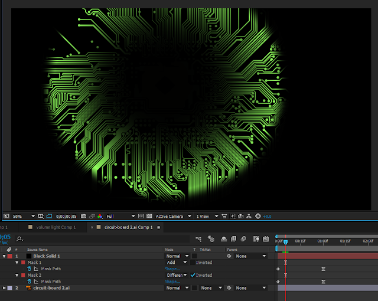The image size is (378, 301).
Task: Click the Shape... link for Mask 1
Action: click(172, 269)
